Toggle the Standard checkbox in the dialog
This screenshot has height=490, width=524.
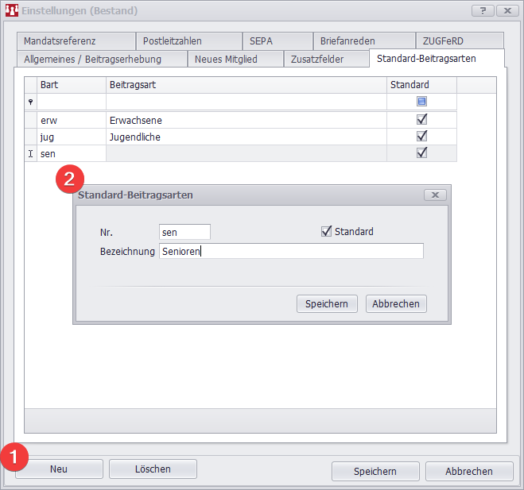(x=326, y=231)
